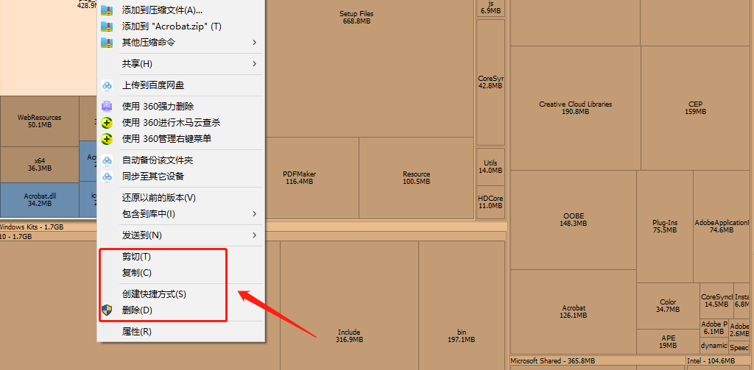The width and height of the screenshot is (754, 370).
Task: Click the 360 shredder icon beside 使用 360强力删除
Action: click(x=107, y=106)
